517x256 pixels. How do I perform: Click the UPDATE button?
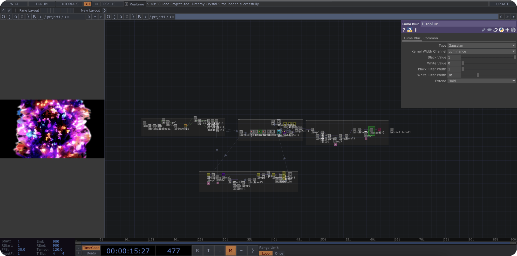pyautogui.click(x=502, y=4)
